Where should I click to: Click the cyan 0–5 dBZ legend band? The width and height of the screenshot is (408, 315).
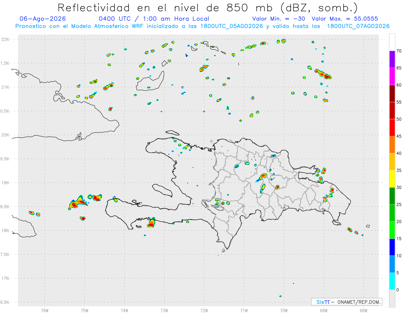(392, 281)
